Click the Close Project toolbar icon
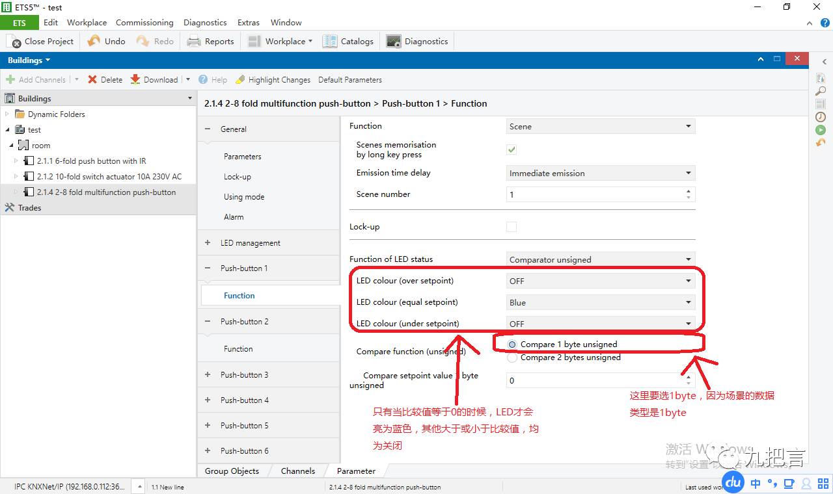 [14, 42]
